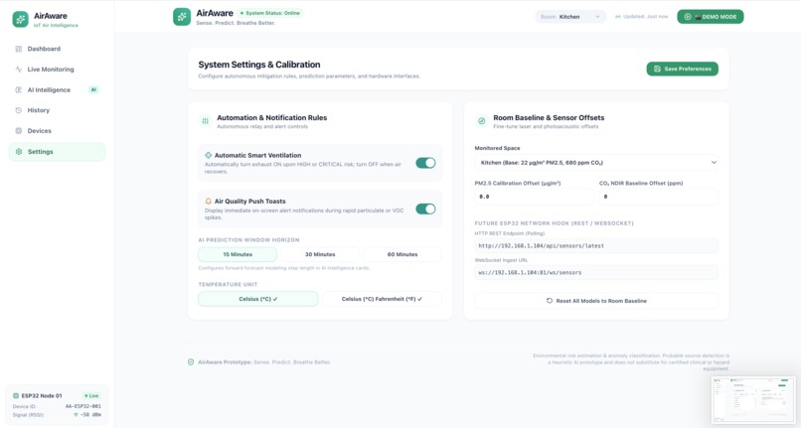Viewport: 801px width, 428px height.
Task: Open the AI Intelligence section
Action: point(57,90)
